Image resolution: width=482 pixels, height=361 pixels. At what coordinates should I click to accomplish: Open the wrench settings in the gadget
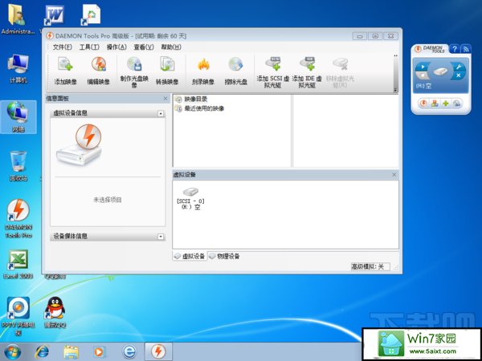[x=459, y=67]
